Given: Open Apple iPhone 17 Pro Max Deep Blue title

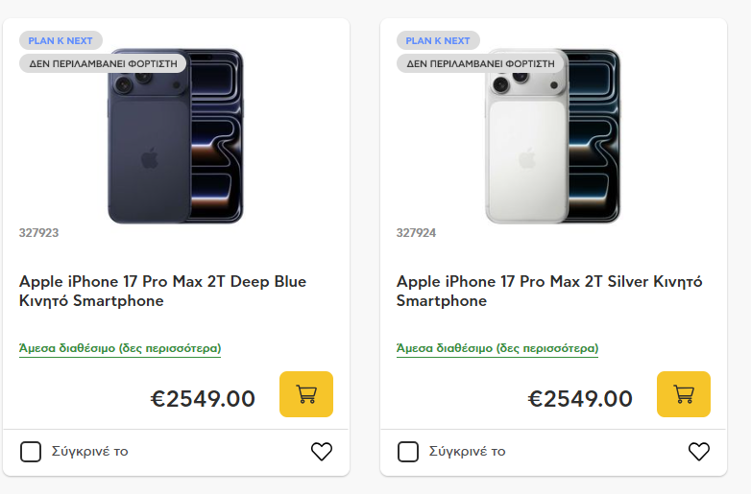Looking at the screenshot, I should tap(162, 291).
